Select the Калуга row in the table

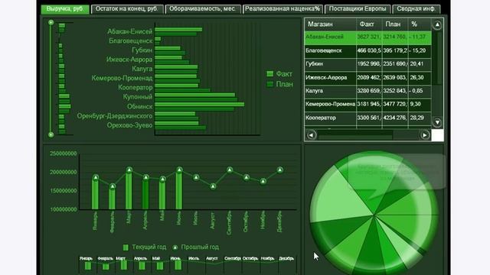pos(368,91)
